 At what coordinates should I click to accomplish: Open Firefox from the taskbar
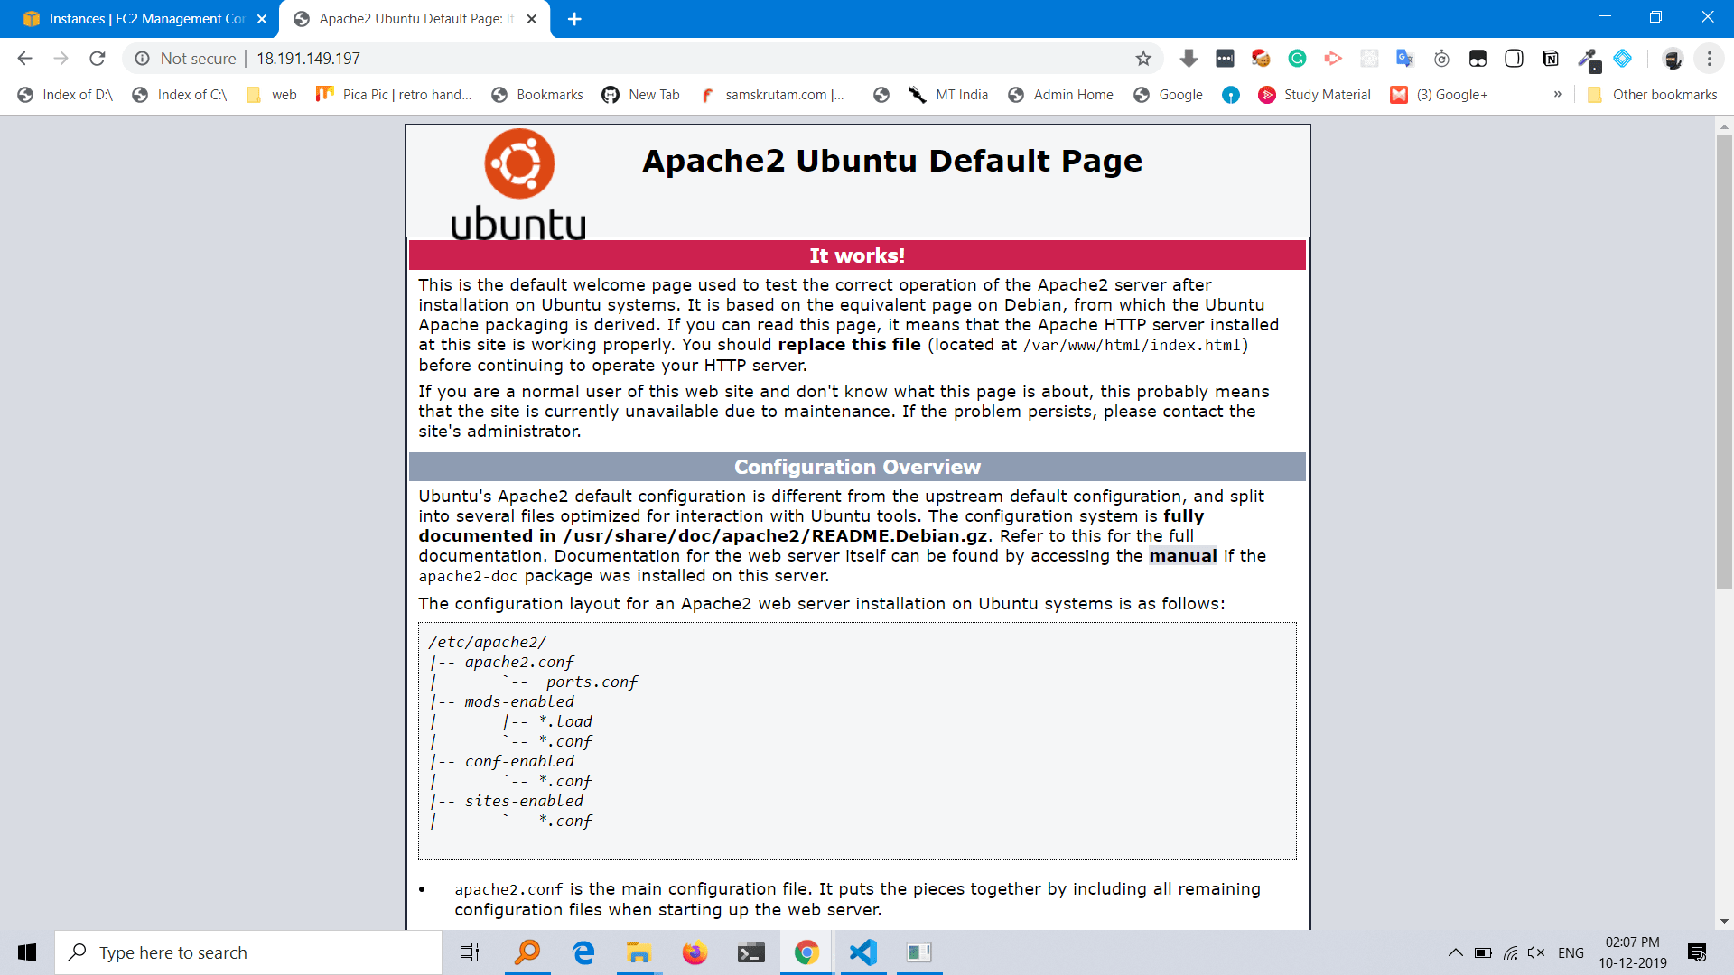click(695, 952)
